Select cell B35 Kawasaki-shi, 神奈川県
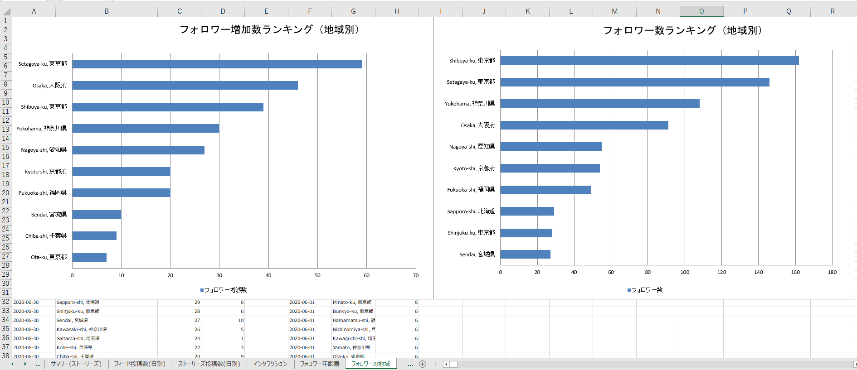The height and width of the screenshot is (370, 857). click(107, 329)
